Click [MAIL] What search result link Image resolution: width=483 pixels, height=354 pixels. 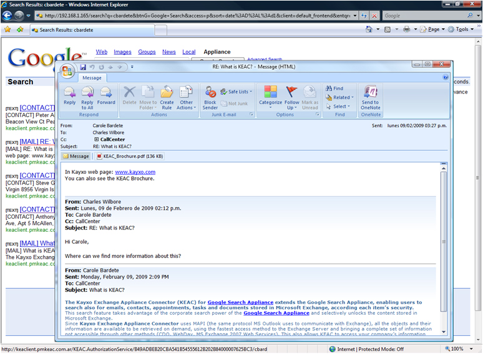pyautogui.click(x=37, y=243)
